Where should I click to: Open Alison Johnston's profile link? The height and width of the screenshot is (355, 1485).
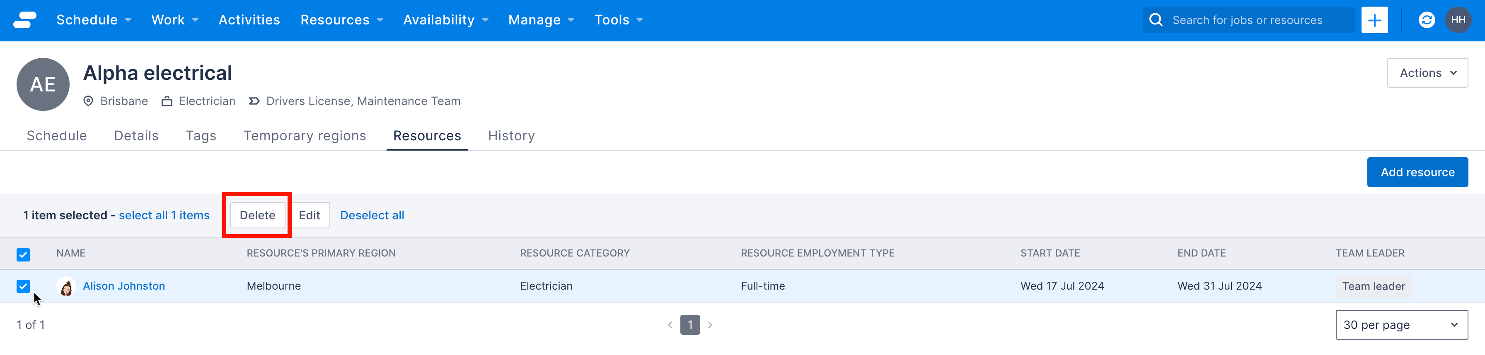pos(124,286)
